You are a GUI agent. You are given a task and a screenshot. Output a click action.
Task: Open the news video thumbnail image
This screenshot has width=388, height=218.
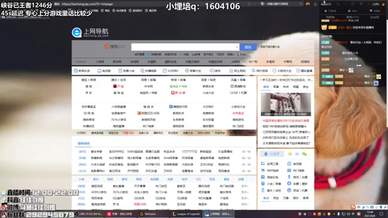point(286,104)
